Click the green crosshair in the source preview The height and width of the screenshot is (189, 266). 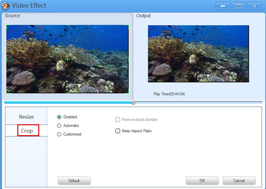point(68,59)
